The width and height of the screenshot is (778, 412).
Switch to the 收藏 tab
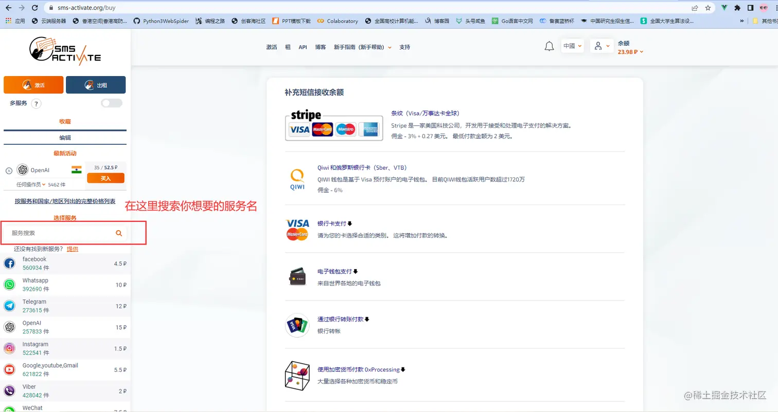click(x=64, y=121)
